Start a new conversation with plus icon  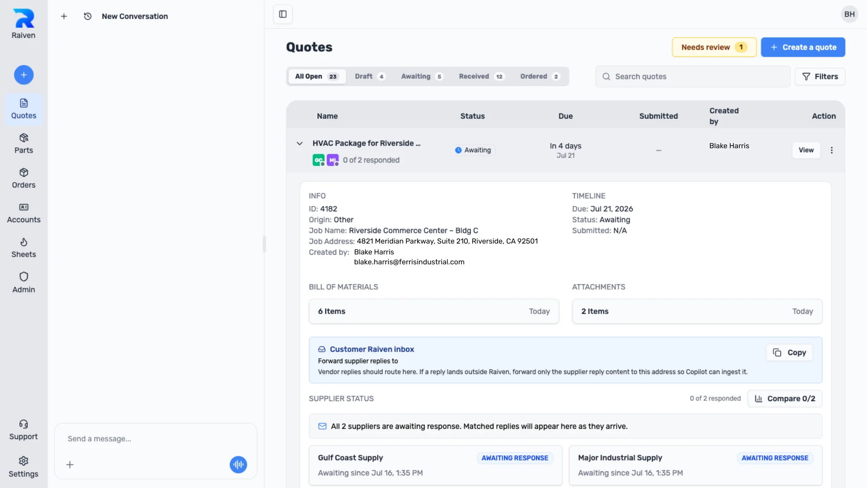tap(64, 16)
